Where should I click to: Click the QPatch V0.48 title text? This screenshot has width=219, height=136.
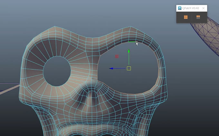pyautogui.click(x=191, y=8)
